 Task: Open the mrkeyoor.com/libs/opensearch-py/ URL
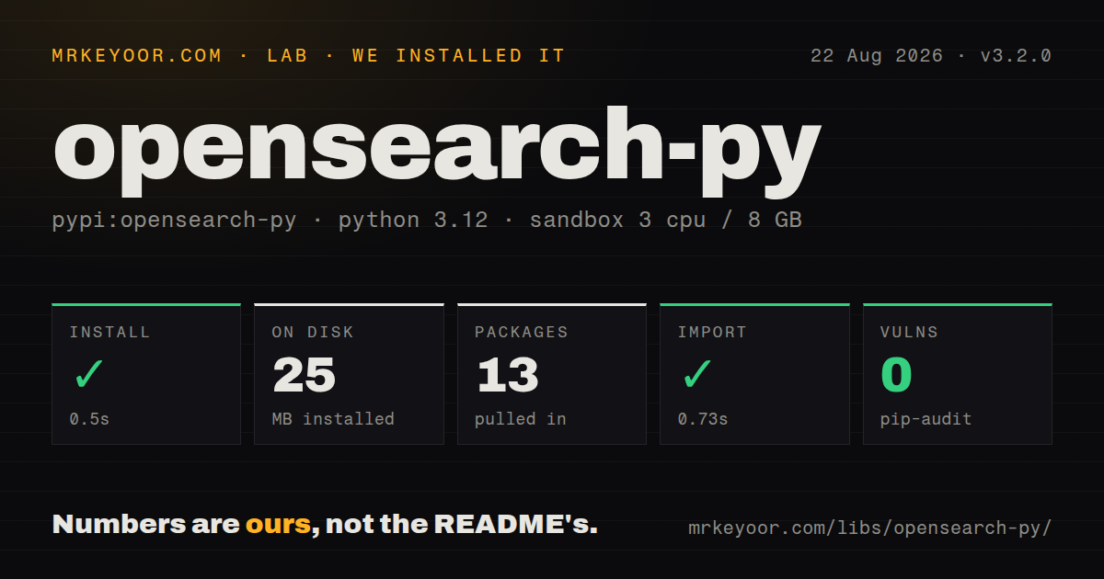click(x=869, y=528)
